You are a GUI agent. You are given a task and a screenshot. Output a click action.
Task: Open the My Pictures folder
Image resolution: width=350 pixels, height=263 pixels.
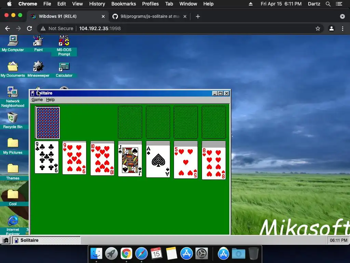(13, 146)
